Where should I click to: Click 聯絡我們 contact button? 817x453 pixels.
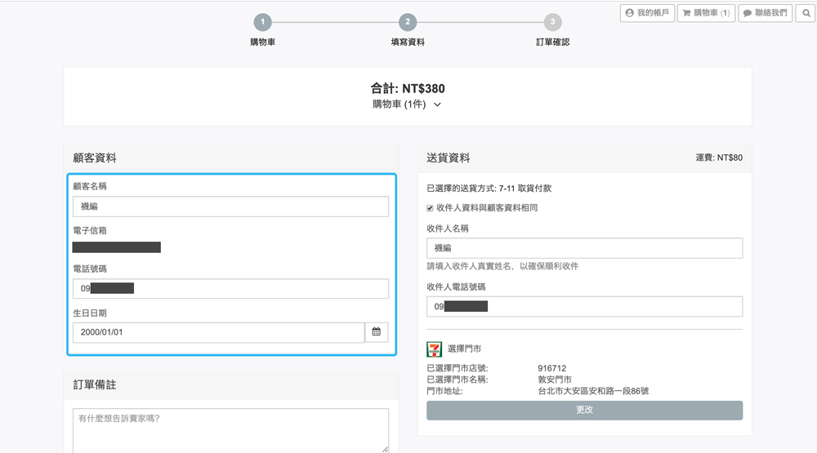[765, 13]
